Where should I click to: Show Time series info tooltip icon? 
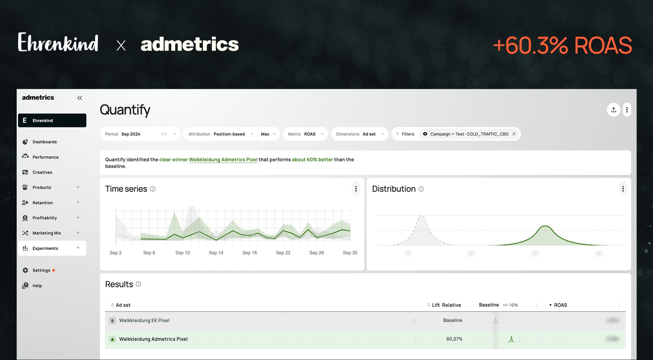(153, 189)
